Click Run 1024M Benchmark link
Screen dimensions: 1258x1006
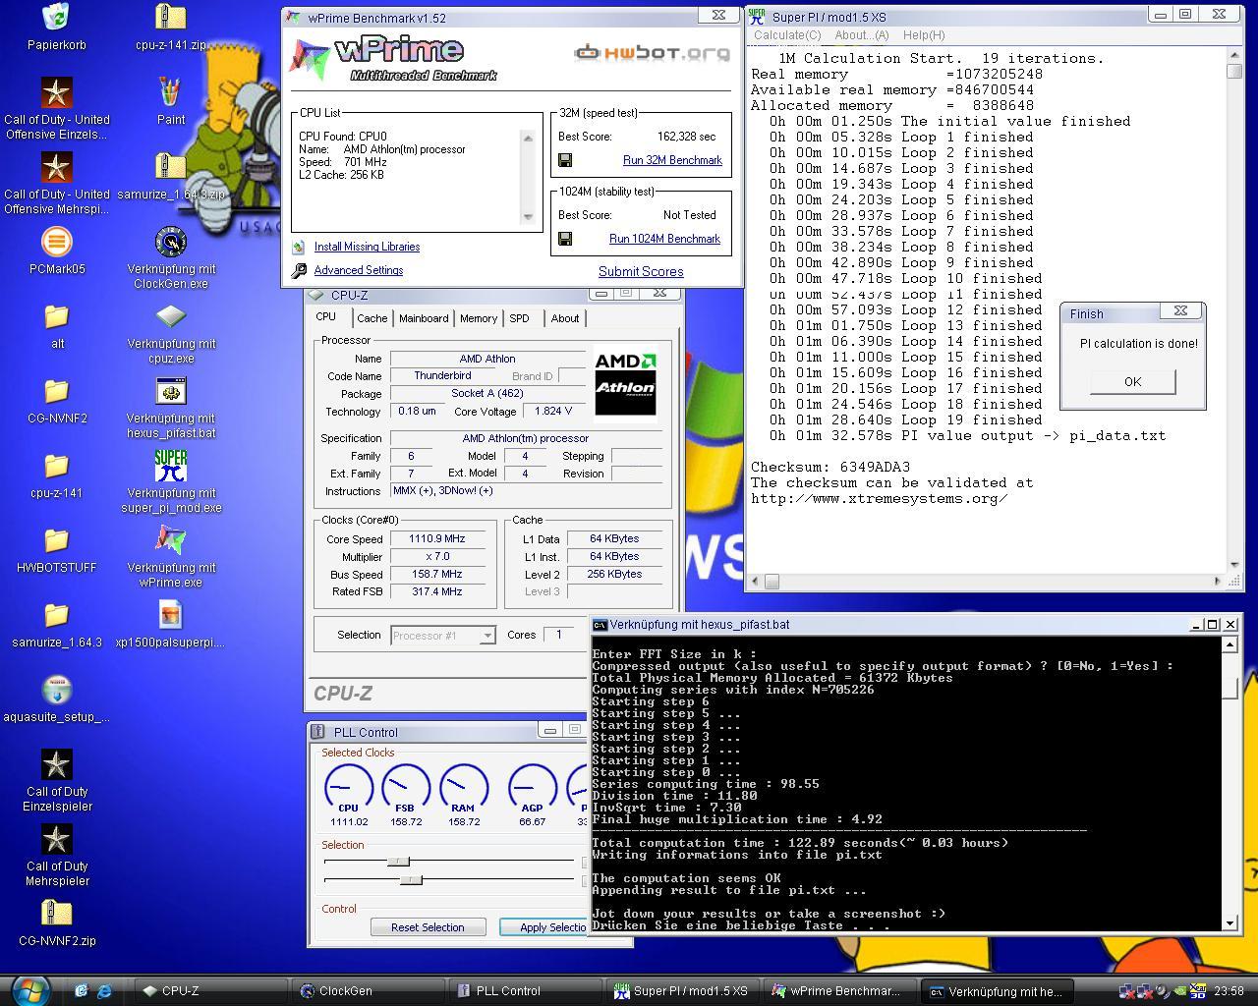tap(664, 239)
